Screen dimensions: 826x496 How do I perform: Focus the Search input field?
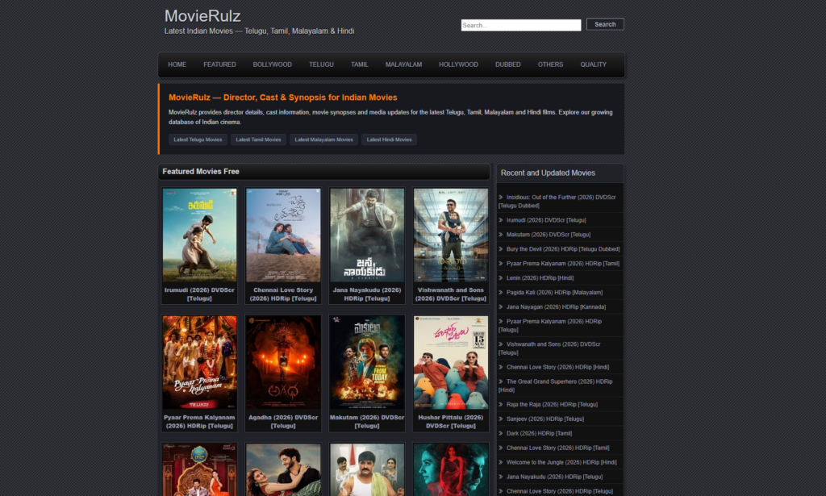(x=521, y=25)
